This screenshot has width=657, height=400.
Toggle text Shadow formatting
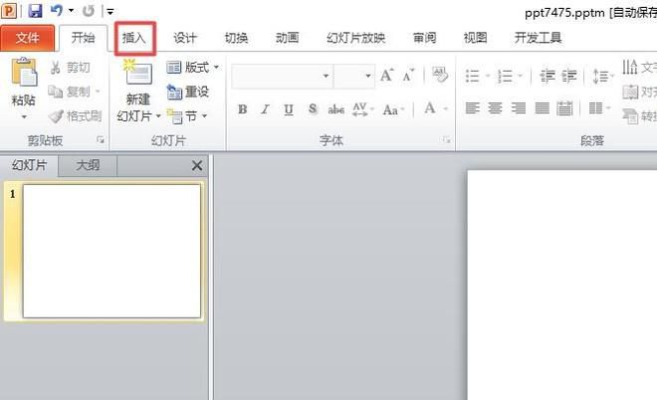point(313,109)
